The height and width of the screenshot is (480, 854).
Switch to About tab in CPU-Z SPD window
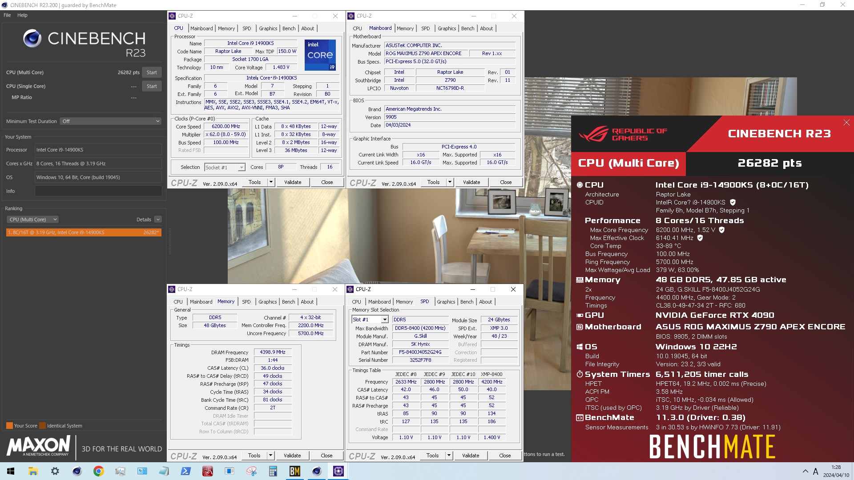(x=485, y=302)
